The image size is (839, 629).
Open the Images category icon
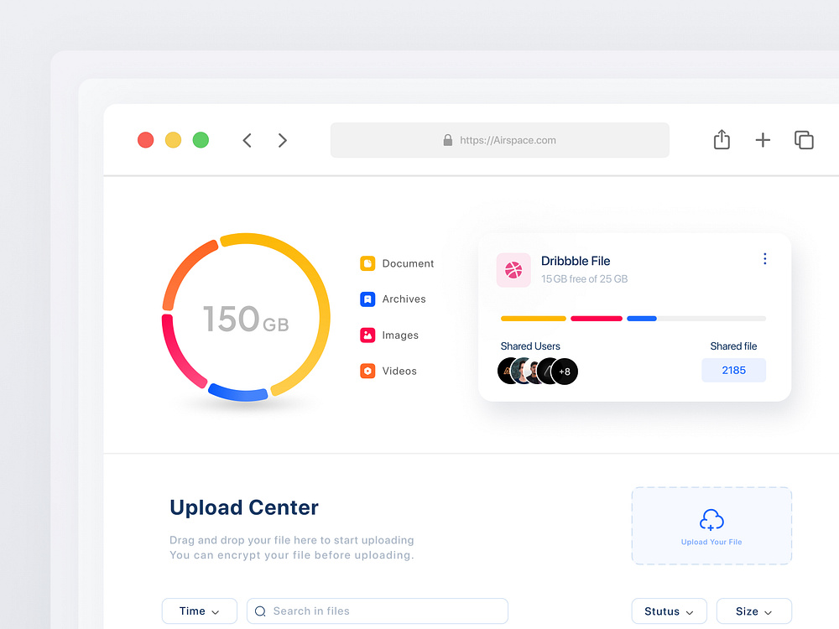367,335
